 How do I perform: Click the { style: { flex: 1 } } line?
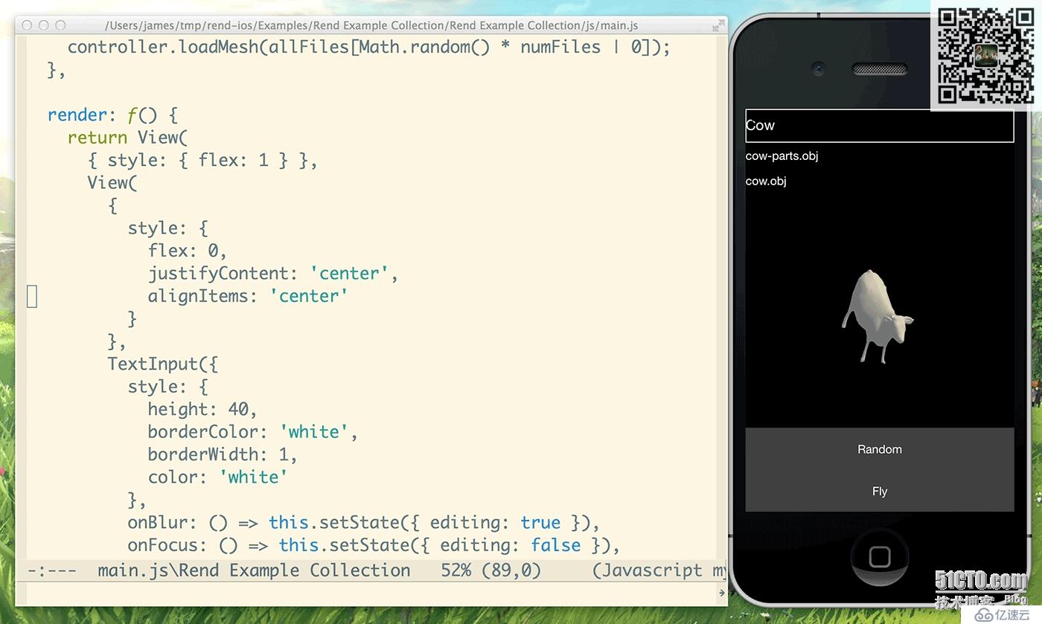pyautogui.click(x=202, y=160)
